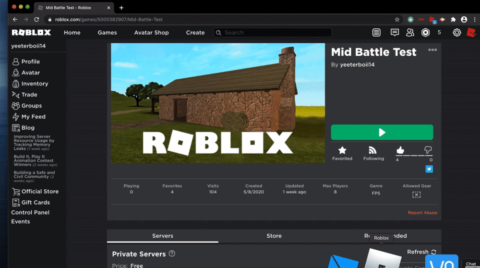Click the Refresh servers button
480x268 pixels.
tap(421, 252)
